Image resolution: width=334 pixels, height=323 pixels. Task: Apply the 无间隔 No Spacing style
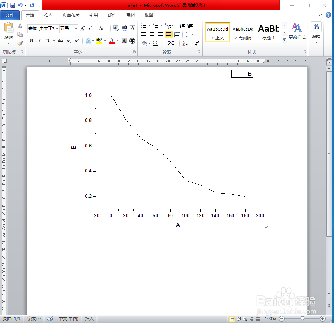click(243, 32)
